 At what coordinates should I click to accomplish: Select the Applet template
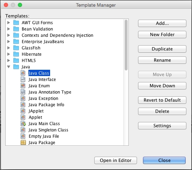coord(35,117)
